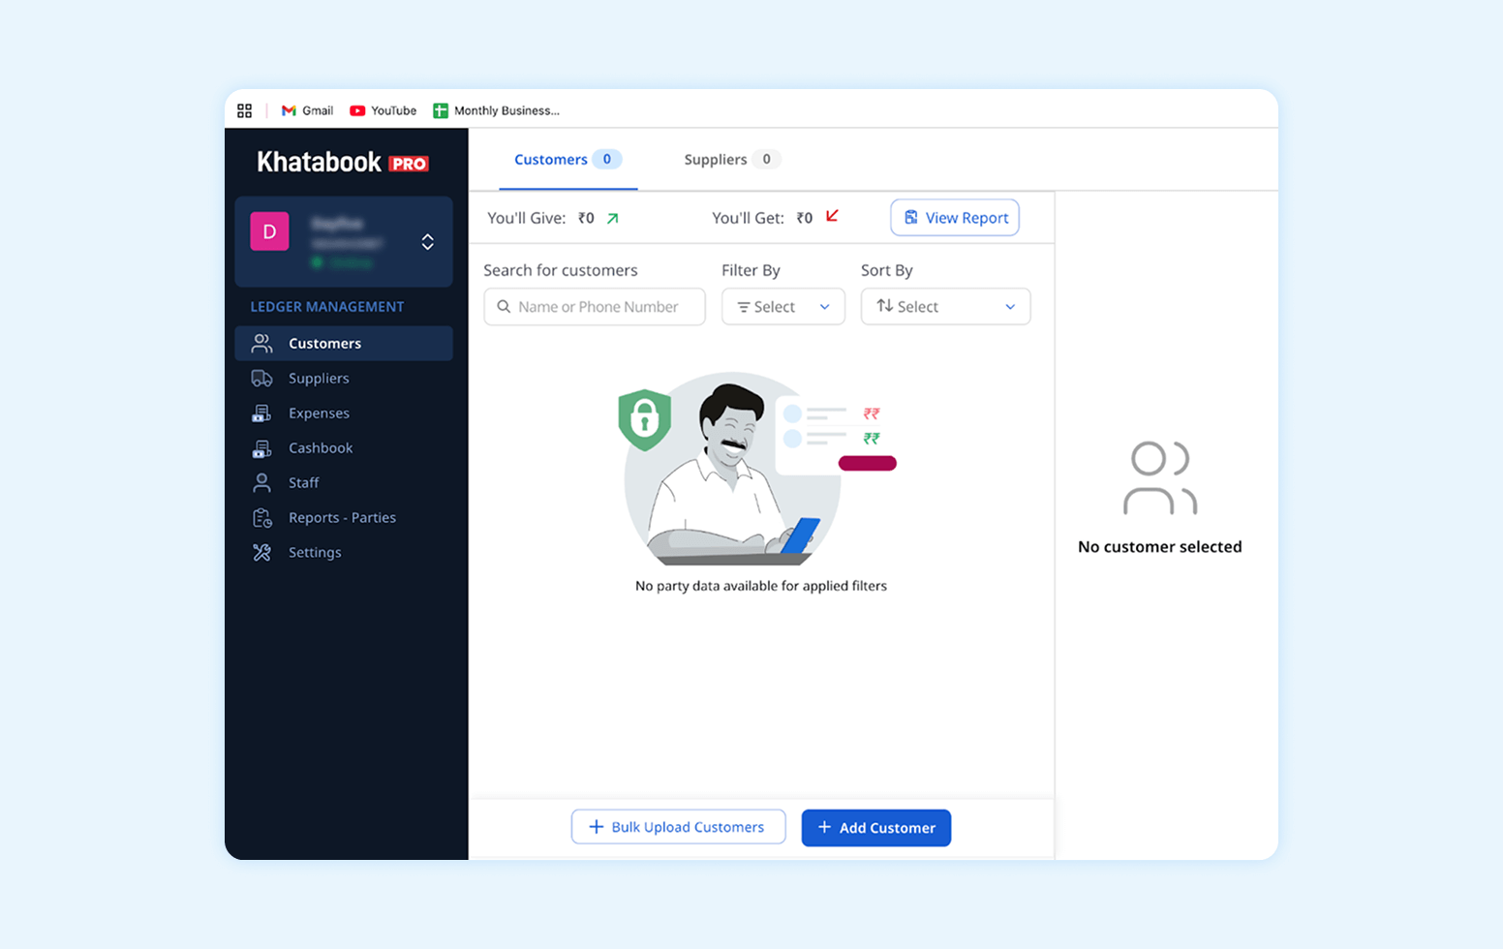Expand the business account switcher
This screenshot has width=1503, height=949.
[427, 242]
